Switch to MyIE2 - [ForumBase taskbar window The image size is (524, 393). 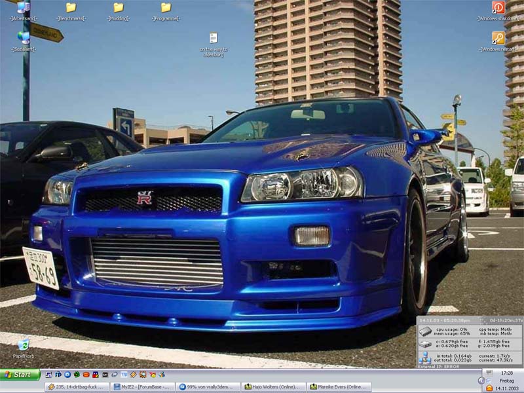click(x=143, y=387)
